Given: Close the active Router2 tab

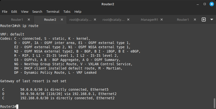Looking at the screenshot, I should coord(62,19).
